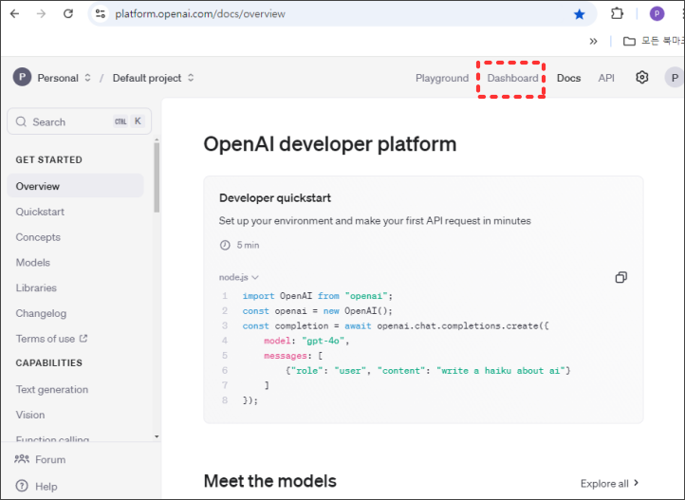The height and width of the screenshot is (500, 685).
Task: Click the magnifier icon in Search box
Action: [21, 121]
